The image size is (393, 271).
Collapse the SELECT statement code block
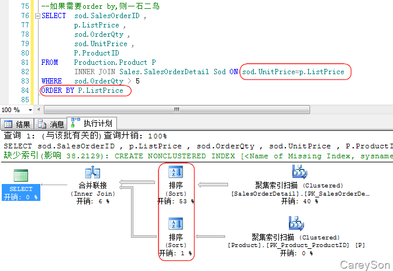[x=37, y=16]
